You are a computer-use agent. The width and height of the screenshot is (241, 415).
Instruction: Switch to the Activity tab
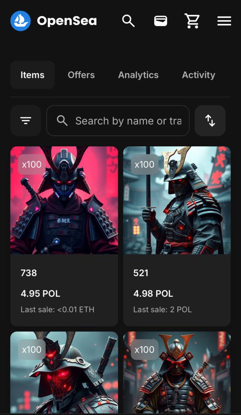click(x=198, y=75)
